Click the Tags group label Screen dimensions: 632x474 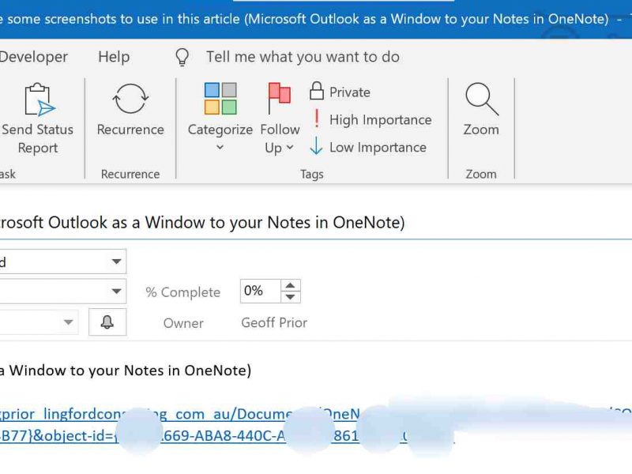click(x=311, y=174)
